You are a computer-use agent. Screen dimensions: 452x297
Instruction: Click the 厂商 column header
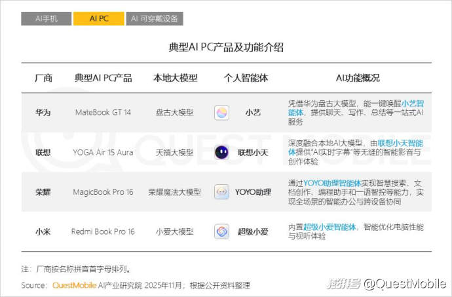43,78
